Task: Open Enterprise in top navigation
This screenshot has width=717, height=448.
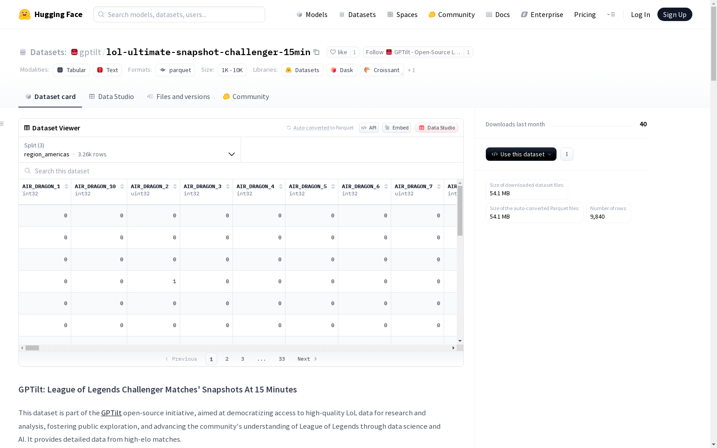Action: [542, 14]
